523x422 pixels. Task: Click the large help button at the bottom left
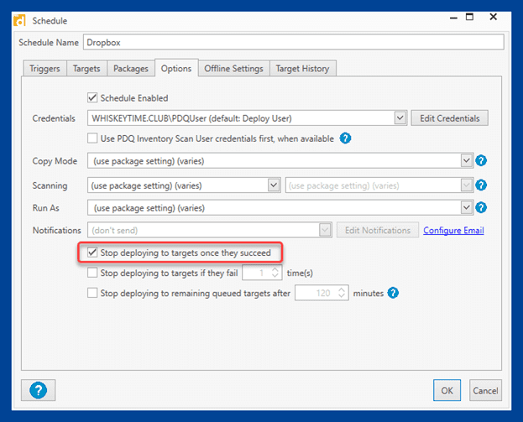pos(39,390)
